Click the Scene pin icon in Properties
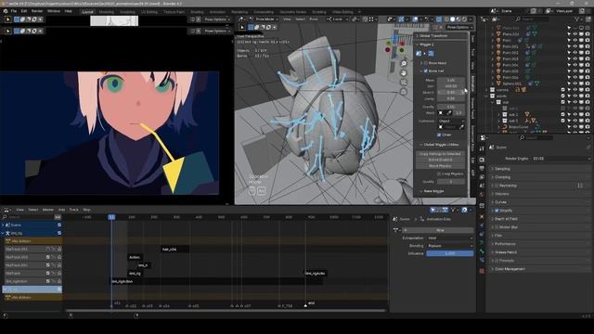This screenshot has height=334, width=594. click(588, 148)
